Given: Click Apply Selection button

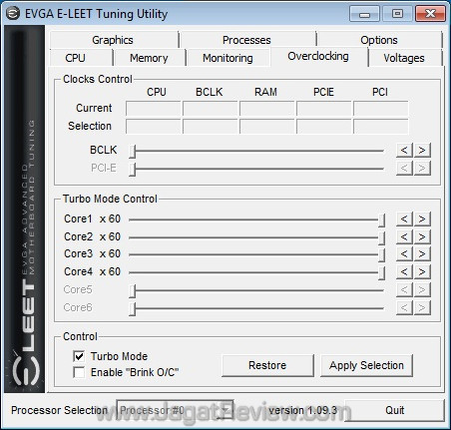Looking at the screenshot, I should click(366, 365).
